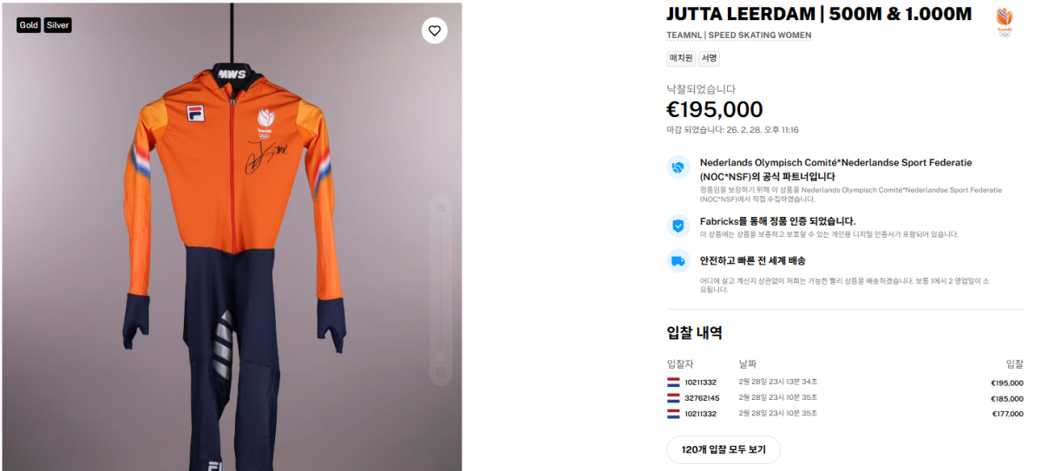1041x471 pixels.
Task: Click the delivery truck shipping icon
Action: (x=678, y=260)
